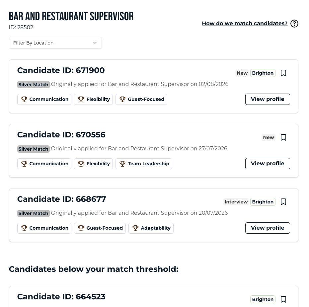Click the help question mark icon
This screenshot has width=309, height=307.
pos(294,24)
